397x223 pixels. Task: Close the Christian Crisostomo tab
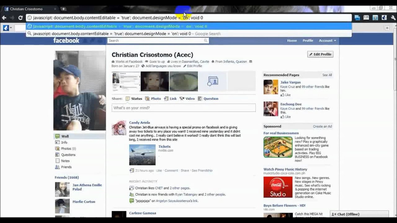pyautogui.click(x=55, y=9)
